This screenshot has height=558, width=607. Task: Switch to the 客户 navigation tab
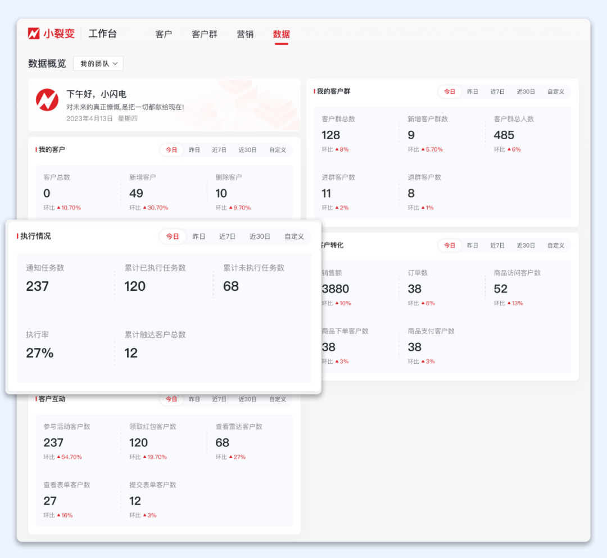tap(164, 34)
